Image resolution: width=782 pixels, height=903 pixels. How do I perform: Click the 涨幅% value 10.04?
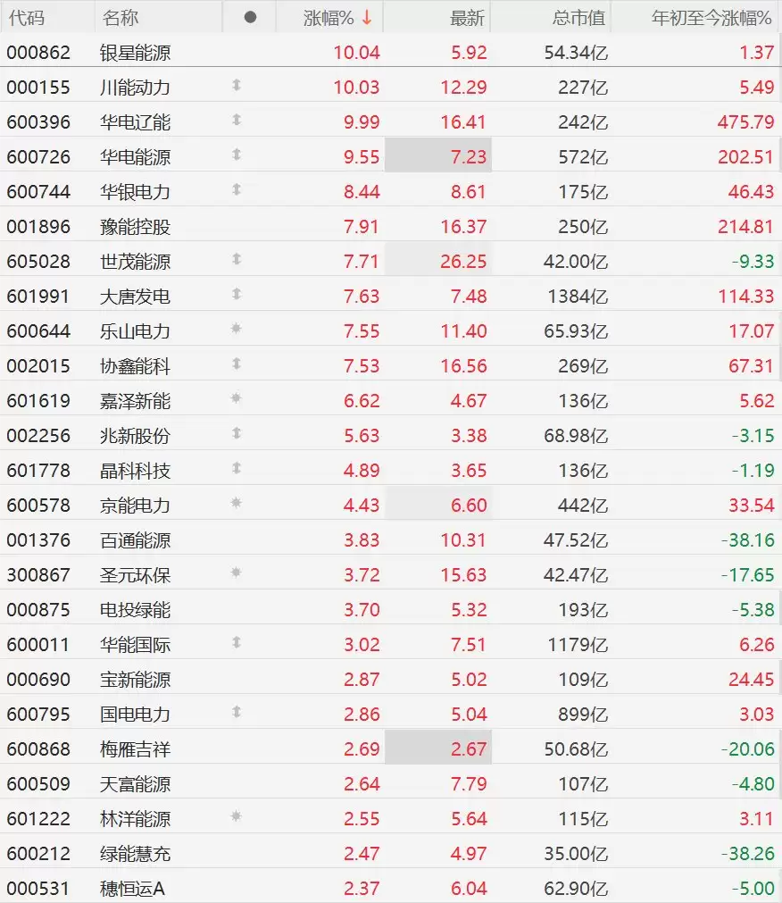357,53
